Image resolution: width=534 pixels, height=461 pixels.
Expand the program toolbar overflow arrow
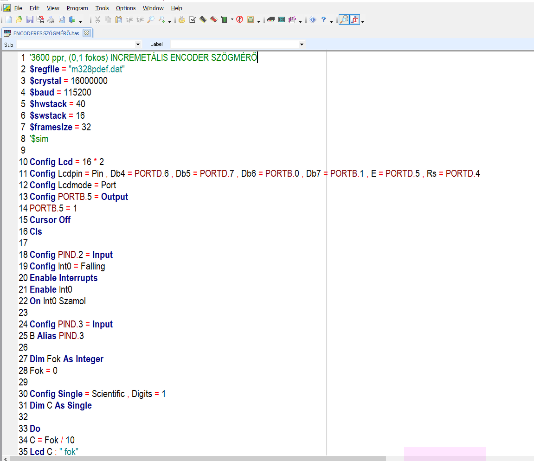pyautogui.click(x=258, y=22)
